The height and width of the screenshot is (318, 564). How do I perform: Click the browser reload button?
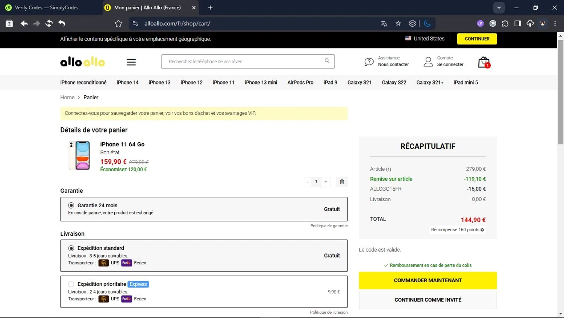(x=49, y=24)
